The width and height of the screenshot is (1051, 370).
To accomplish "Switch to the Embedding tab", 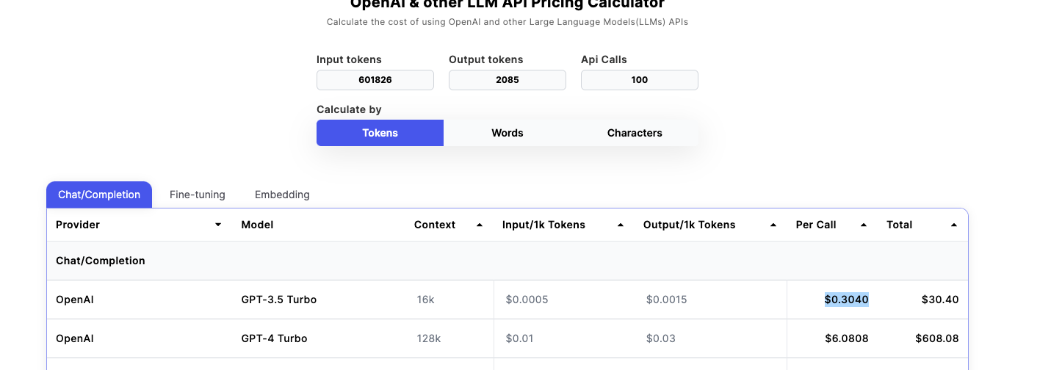I will tap(282, 195).
